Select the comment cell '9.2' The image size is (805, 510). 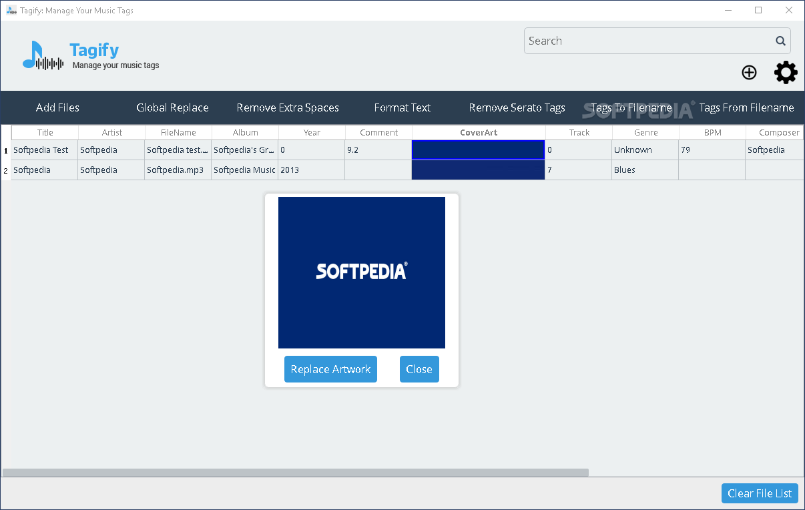pos(378,150)
